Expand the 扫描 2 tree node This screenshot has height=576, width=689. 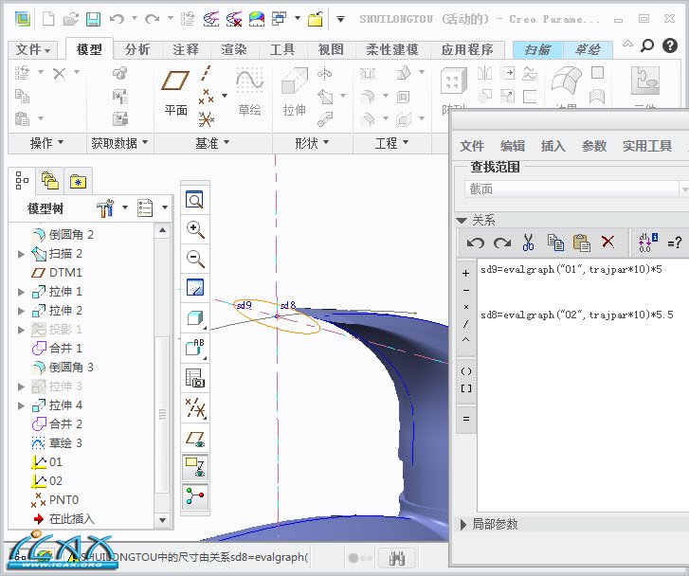point(21,254)
